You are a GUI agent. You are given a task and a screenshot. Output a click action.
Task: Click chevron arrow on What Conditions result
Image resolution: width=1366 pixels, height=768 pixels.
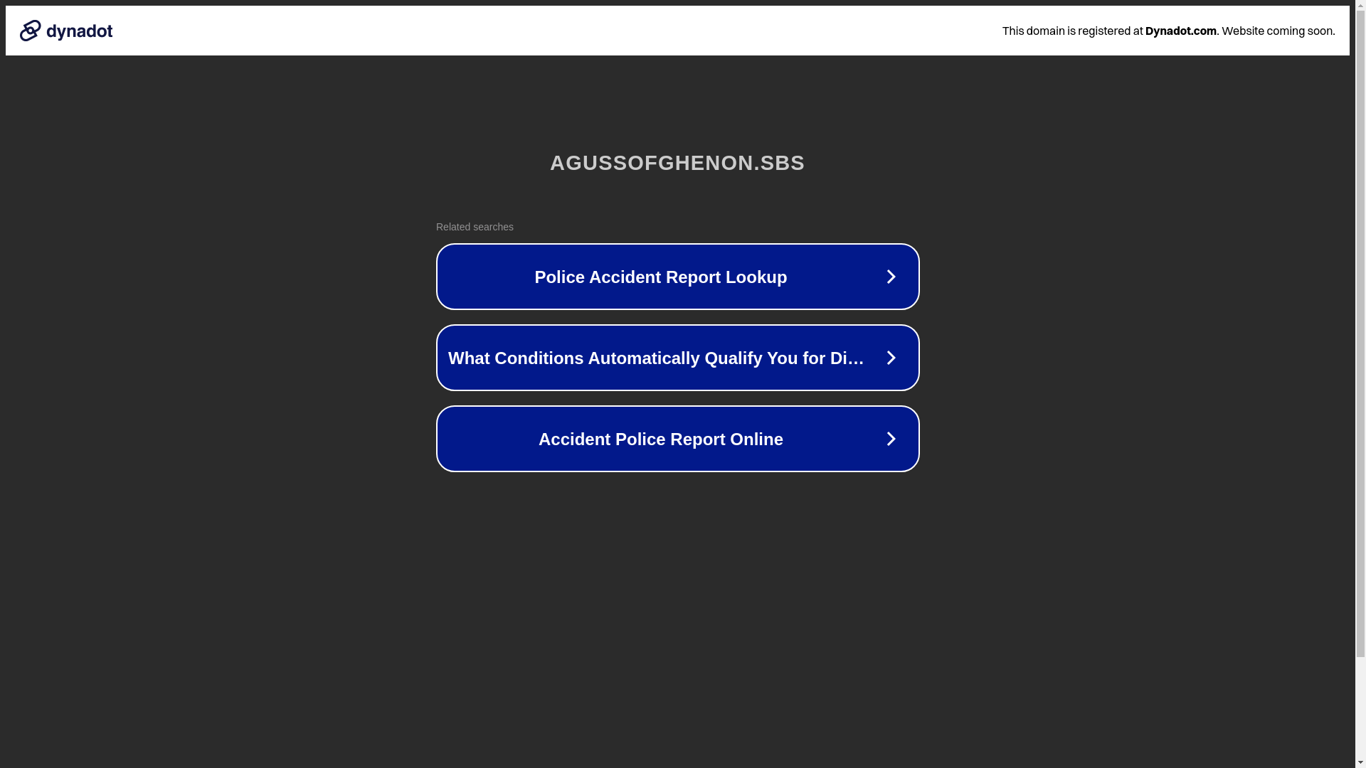click(x=891, y=358)
